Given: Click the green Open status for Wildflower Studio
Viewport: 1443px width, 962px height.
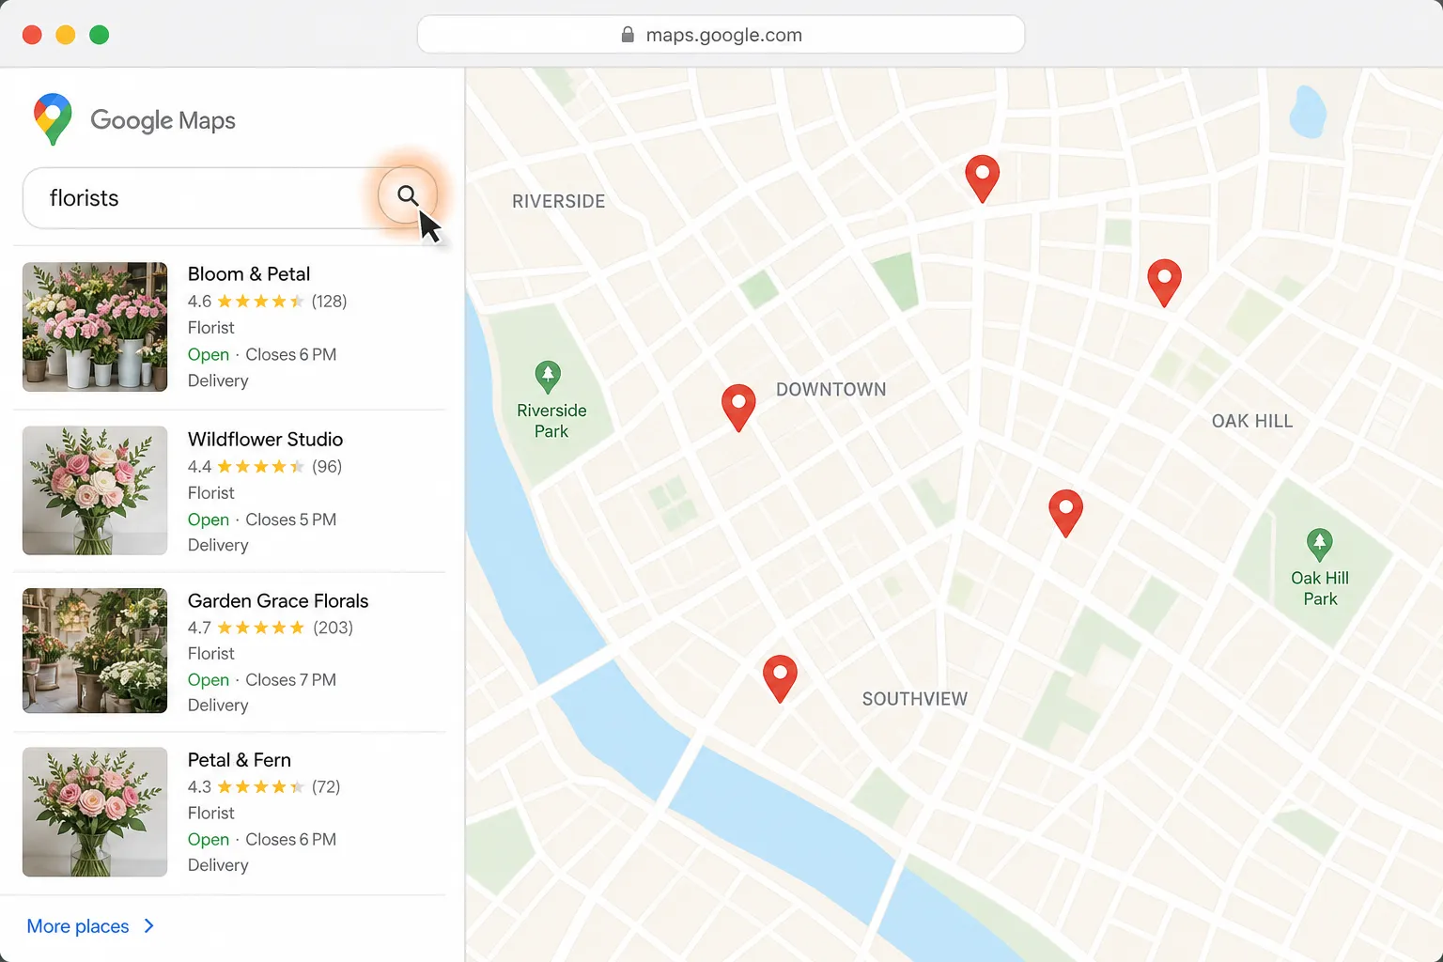Looking at the screenshot, I should click(209, 520).
